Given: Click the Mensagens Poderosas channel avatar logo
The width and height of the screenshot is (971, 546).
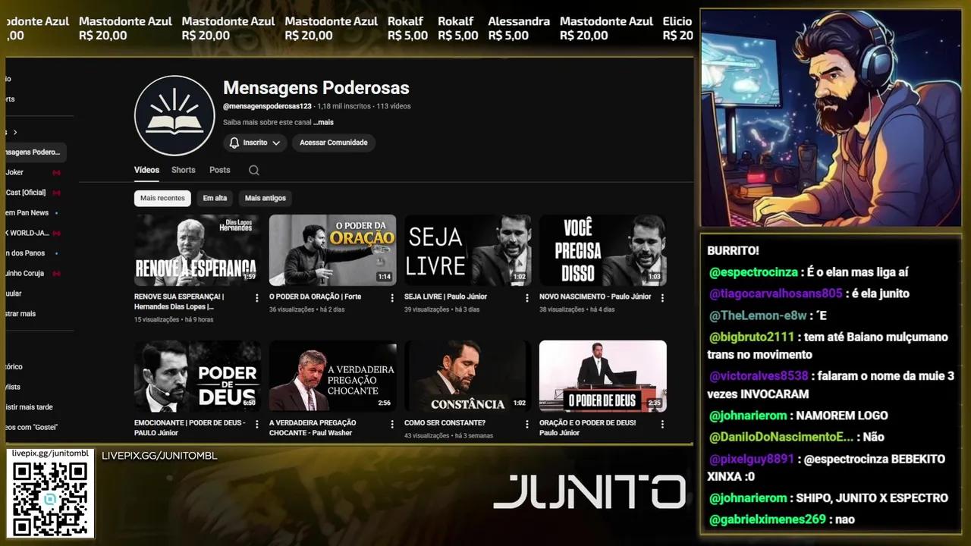Looking at the screenshot, I should click(174, 115).
